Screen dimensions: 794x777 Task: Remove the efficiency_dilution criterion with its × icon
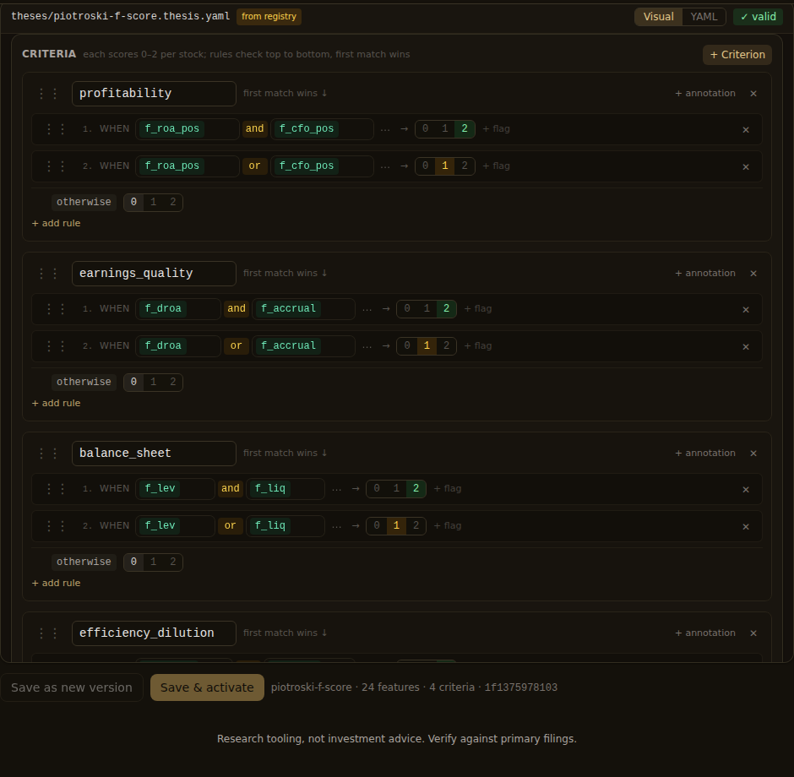pos(753,633)
